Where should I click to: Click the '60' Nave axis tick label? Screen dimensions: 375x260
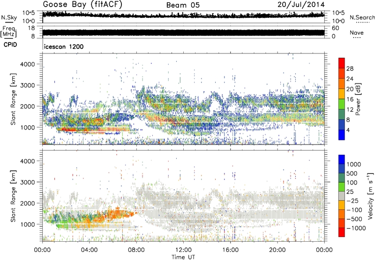click(335, 28)
